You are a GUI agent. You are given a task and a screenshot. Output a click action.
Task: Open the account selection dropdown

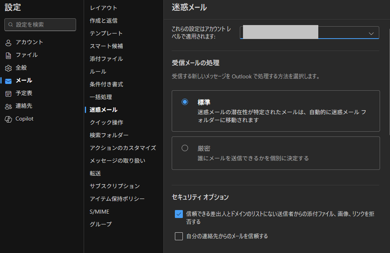click(310, 33)
